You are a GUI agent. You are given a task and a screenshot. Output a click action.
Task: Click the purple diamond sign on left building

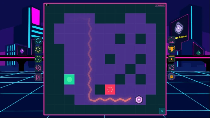[x=22, y=51]
